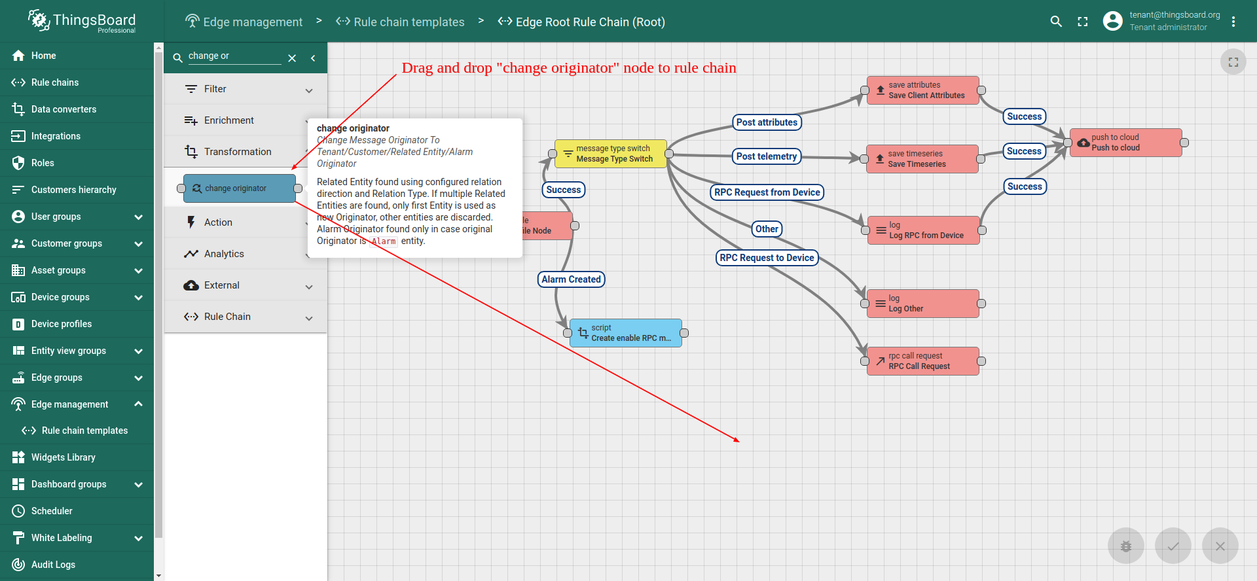1257x581 pixels.
Task: Select the Log Other node
Action: point(923,304)
